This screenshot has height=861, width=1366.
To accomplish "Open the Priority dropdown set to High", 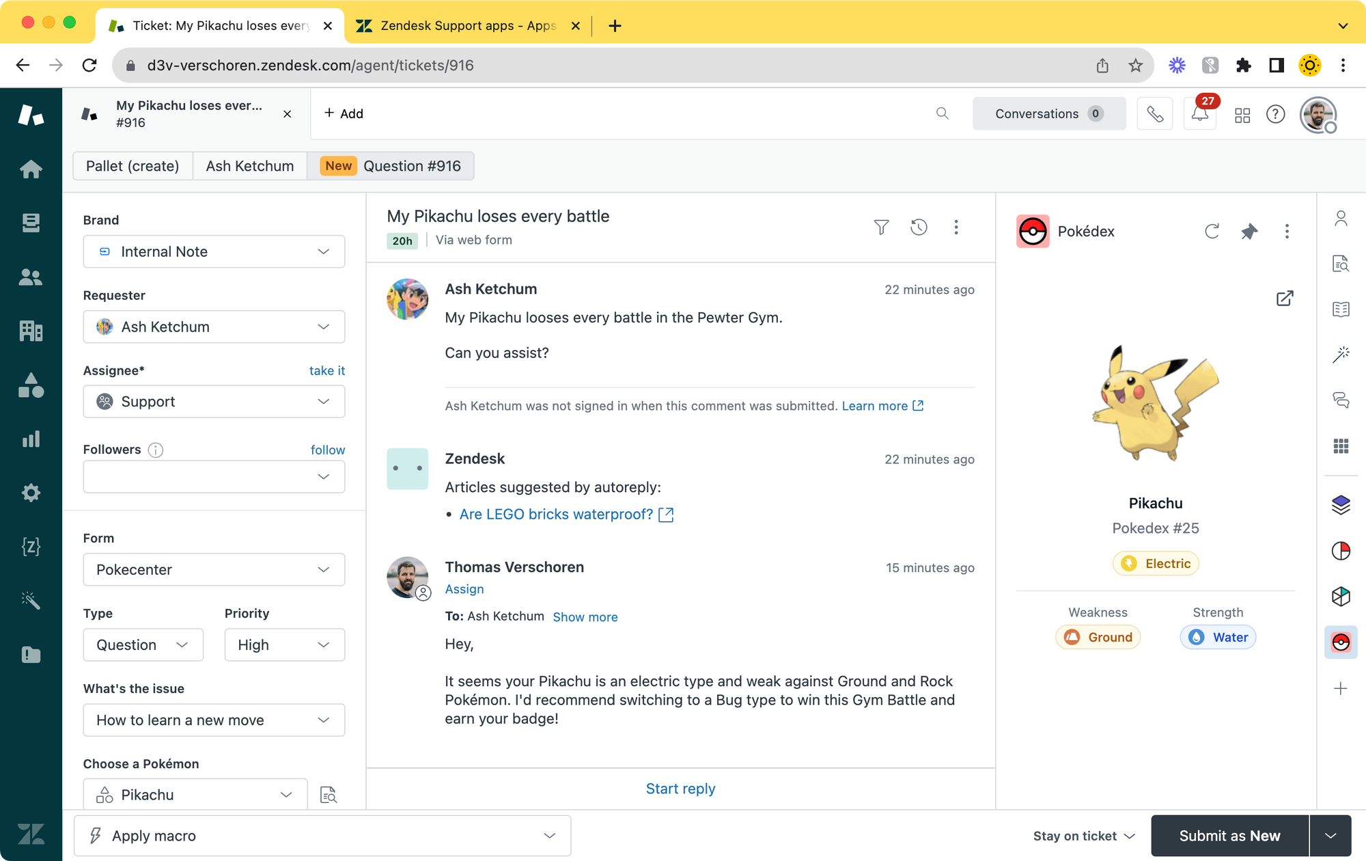I will (284, 645).
